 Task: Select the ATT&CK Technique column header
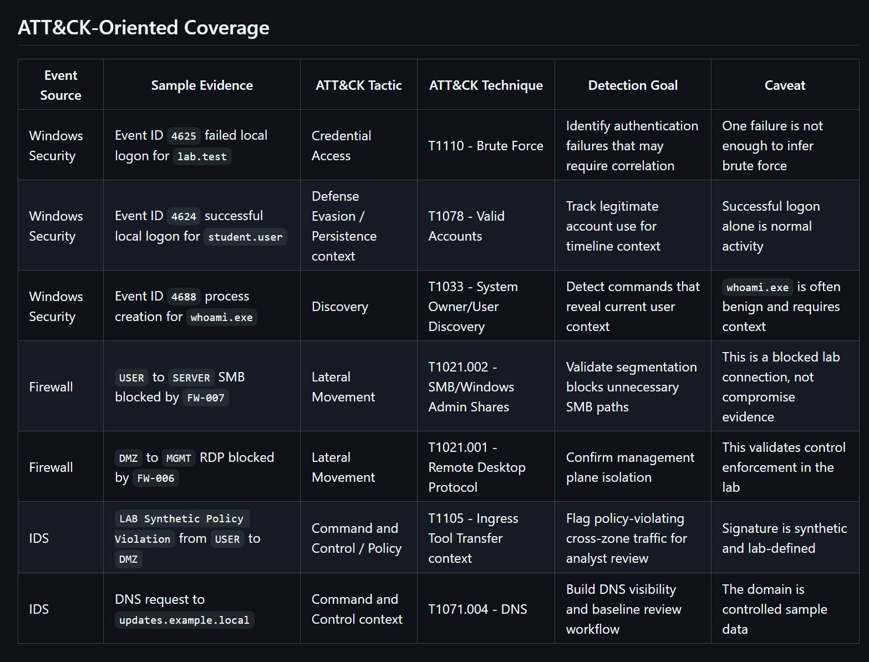(486, 85)
